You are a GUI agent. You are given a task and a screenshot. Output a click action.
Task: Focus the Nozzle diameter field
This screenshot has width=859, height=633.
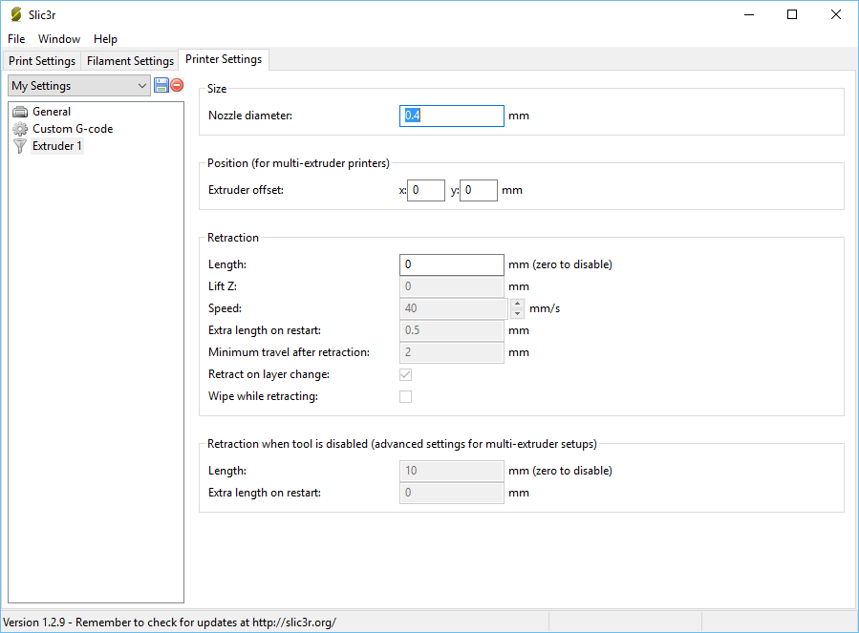click(451, 116)
